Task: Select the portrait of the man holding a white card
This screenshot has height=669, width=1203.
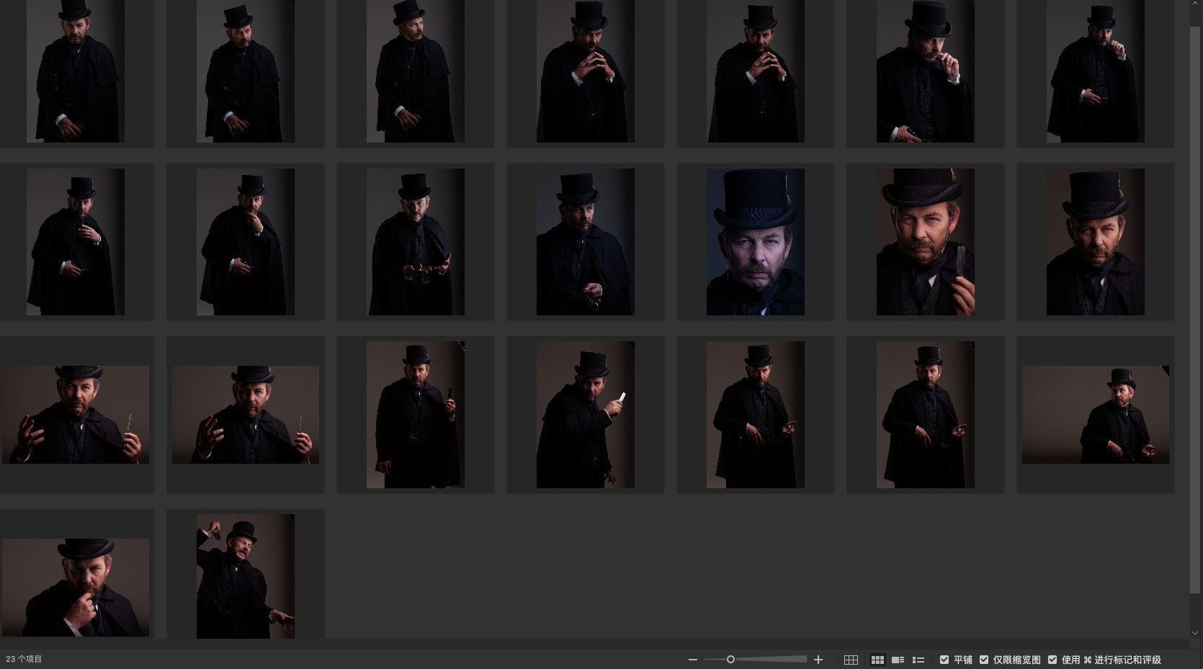Action: [x=585, y=415]
